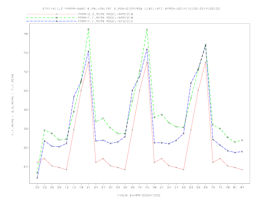Viewport: 264px width, 204px height.
Task: Click y-axis tick label 45
Action: 26,53
